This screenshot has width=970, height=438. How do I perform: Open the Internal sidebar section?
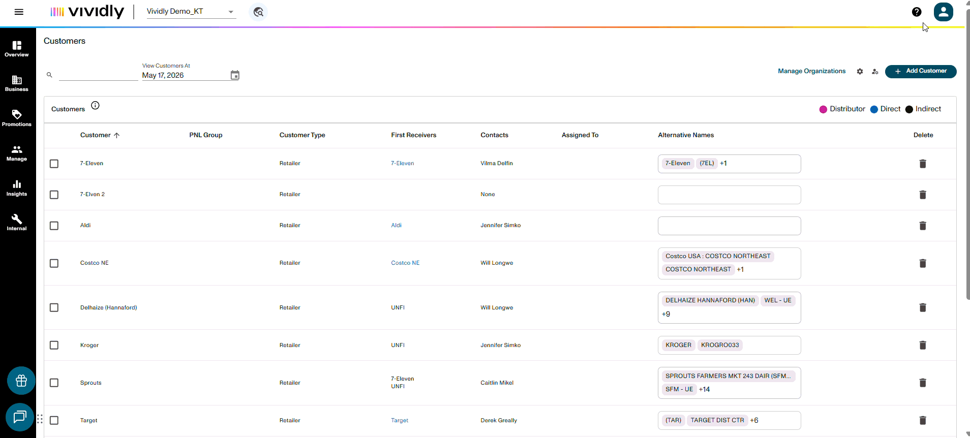pos(17,223)
